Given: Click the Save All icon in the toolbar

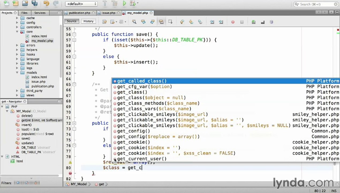Looking at the screenshot, I should (x=34, y=3).
